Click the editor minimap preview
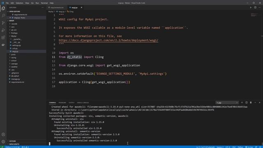Screen dimensions: 263x148 click(x=255, y=15)
